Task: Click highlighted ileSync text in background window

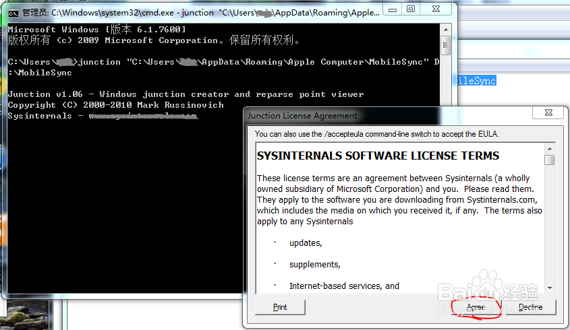Action: 477,81
